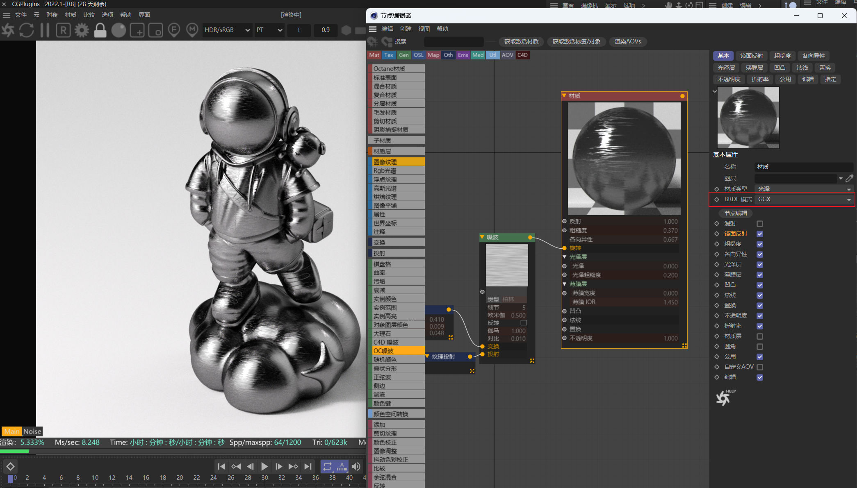The image size is (857, 488).
Task: Open the HDR/sRGB color space dropdown
Action: point(228,30)
